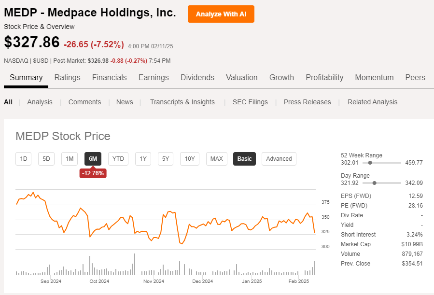Screen dimensions: 434x295
Task: Switch chart to 1M range
Action: point(70,158)
